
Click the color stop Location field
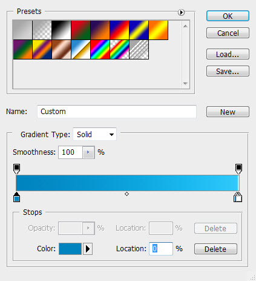click(161, 249)
